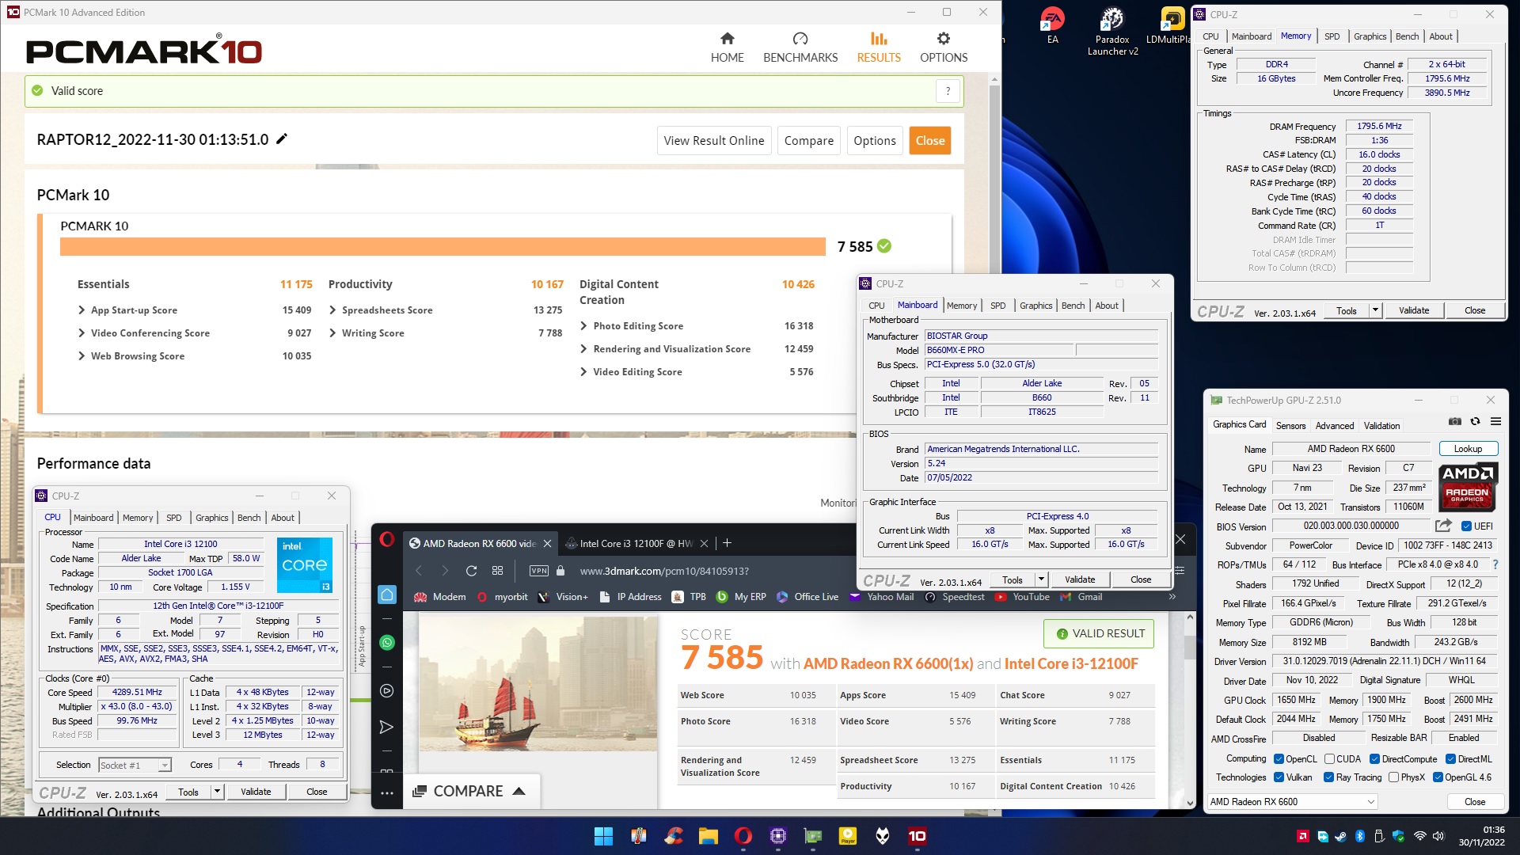Image resolution: width=1520 pixels, height=855 pixels.
Task: Toggle CUDA checkbox in GPU-Z
Action: [1329, 759]
